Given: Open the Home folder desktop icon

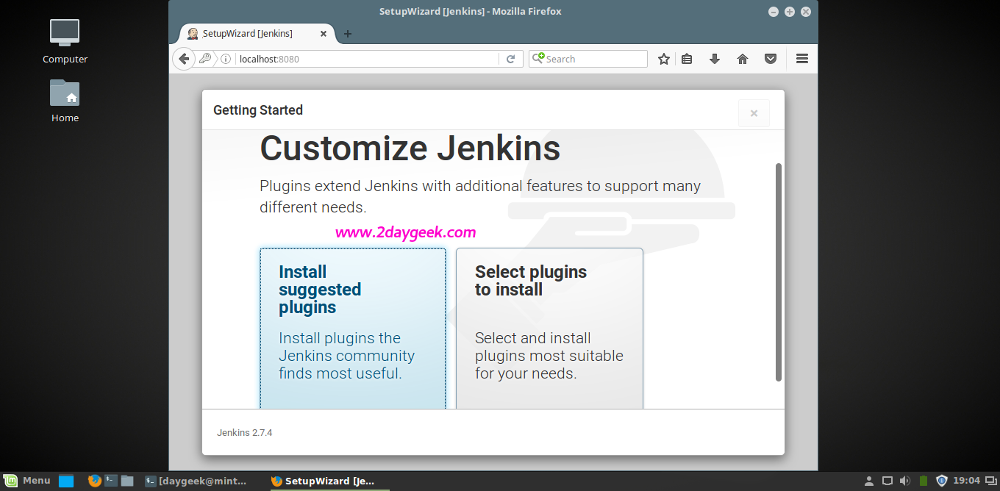Looking at the screenshot, I should [x=65, y=101].
